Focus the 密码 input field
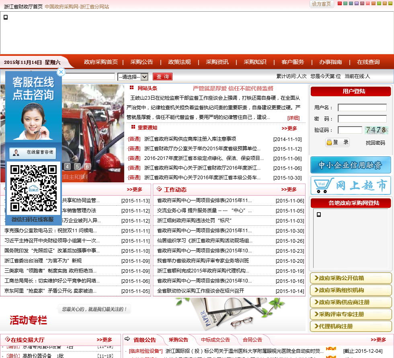The width and height of the screenshot is (394, 358). [x=362, y=119]
